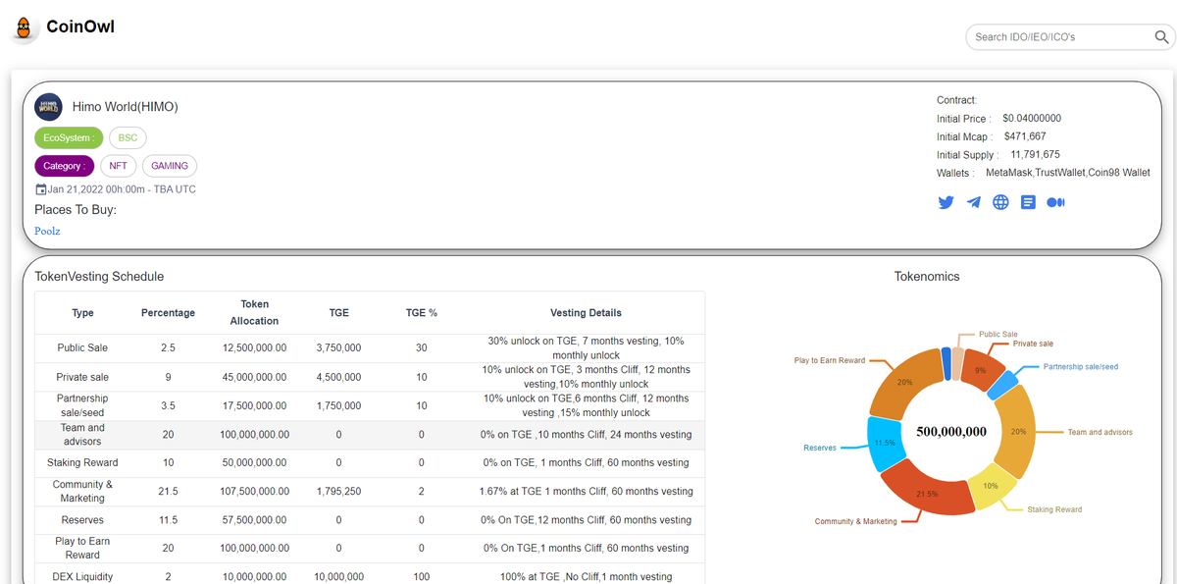Viewport: 1177px width, 584px height.
Task: Click the Percentage column header
Action: tap(168, 313)
